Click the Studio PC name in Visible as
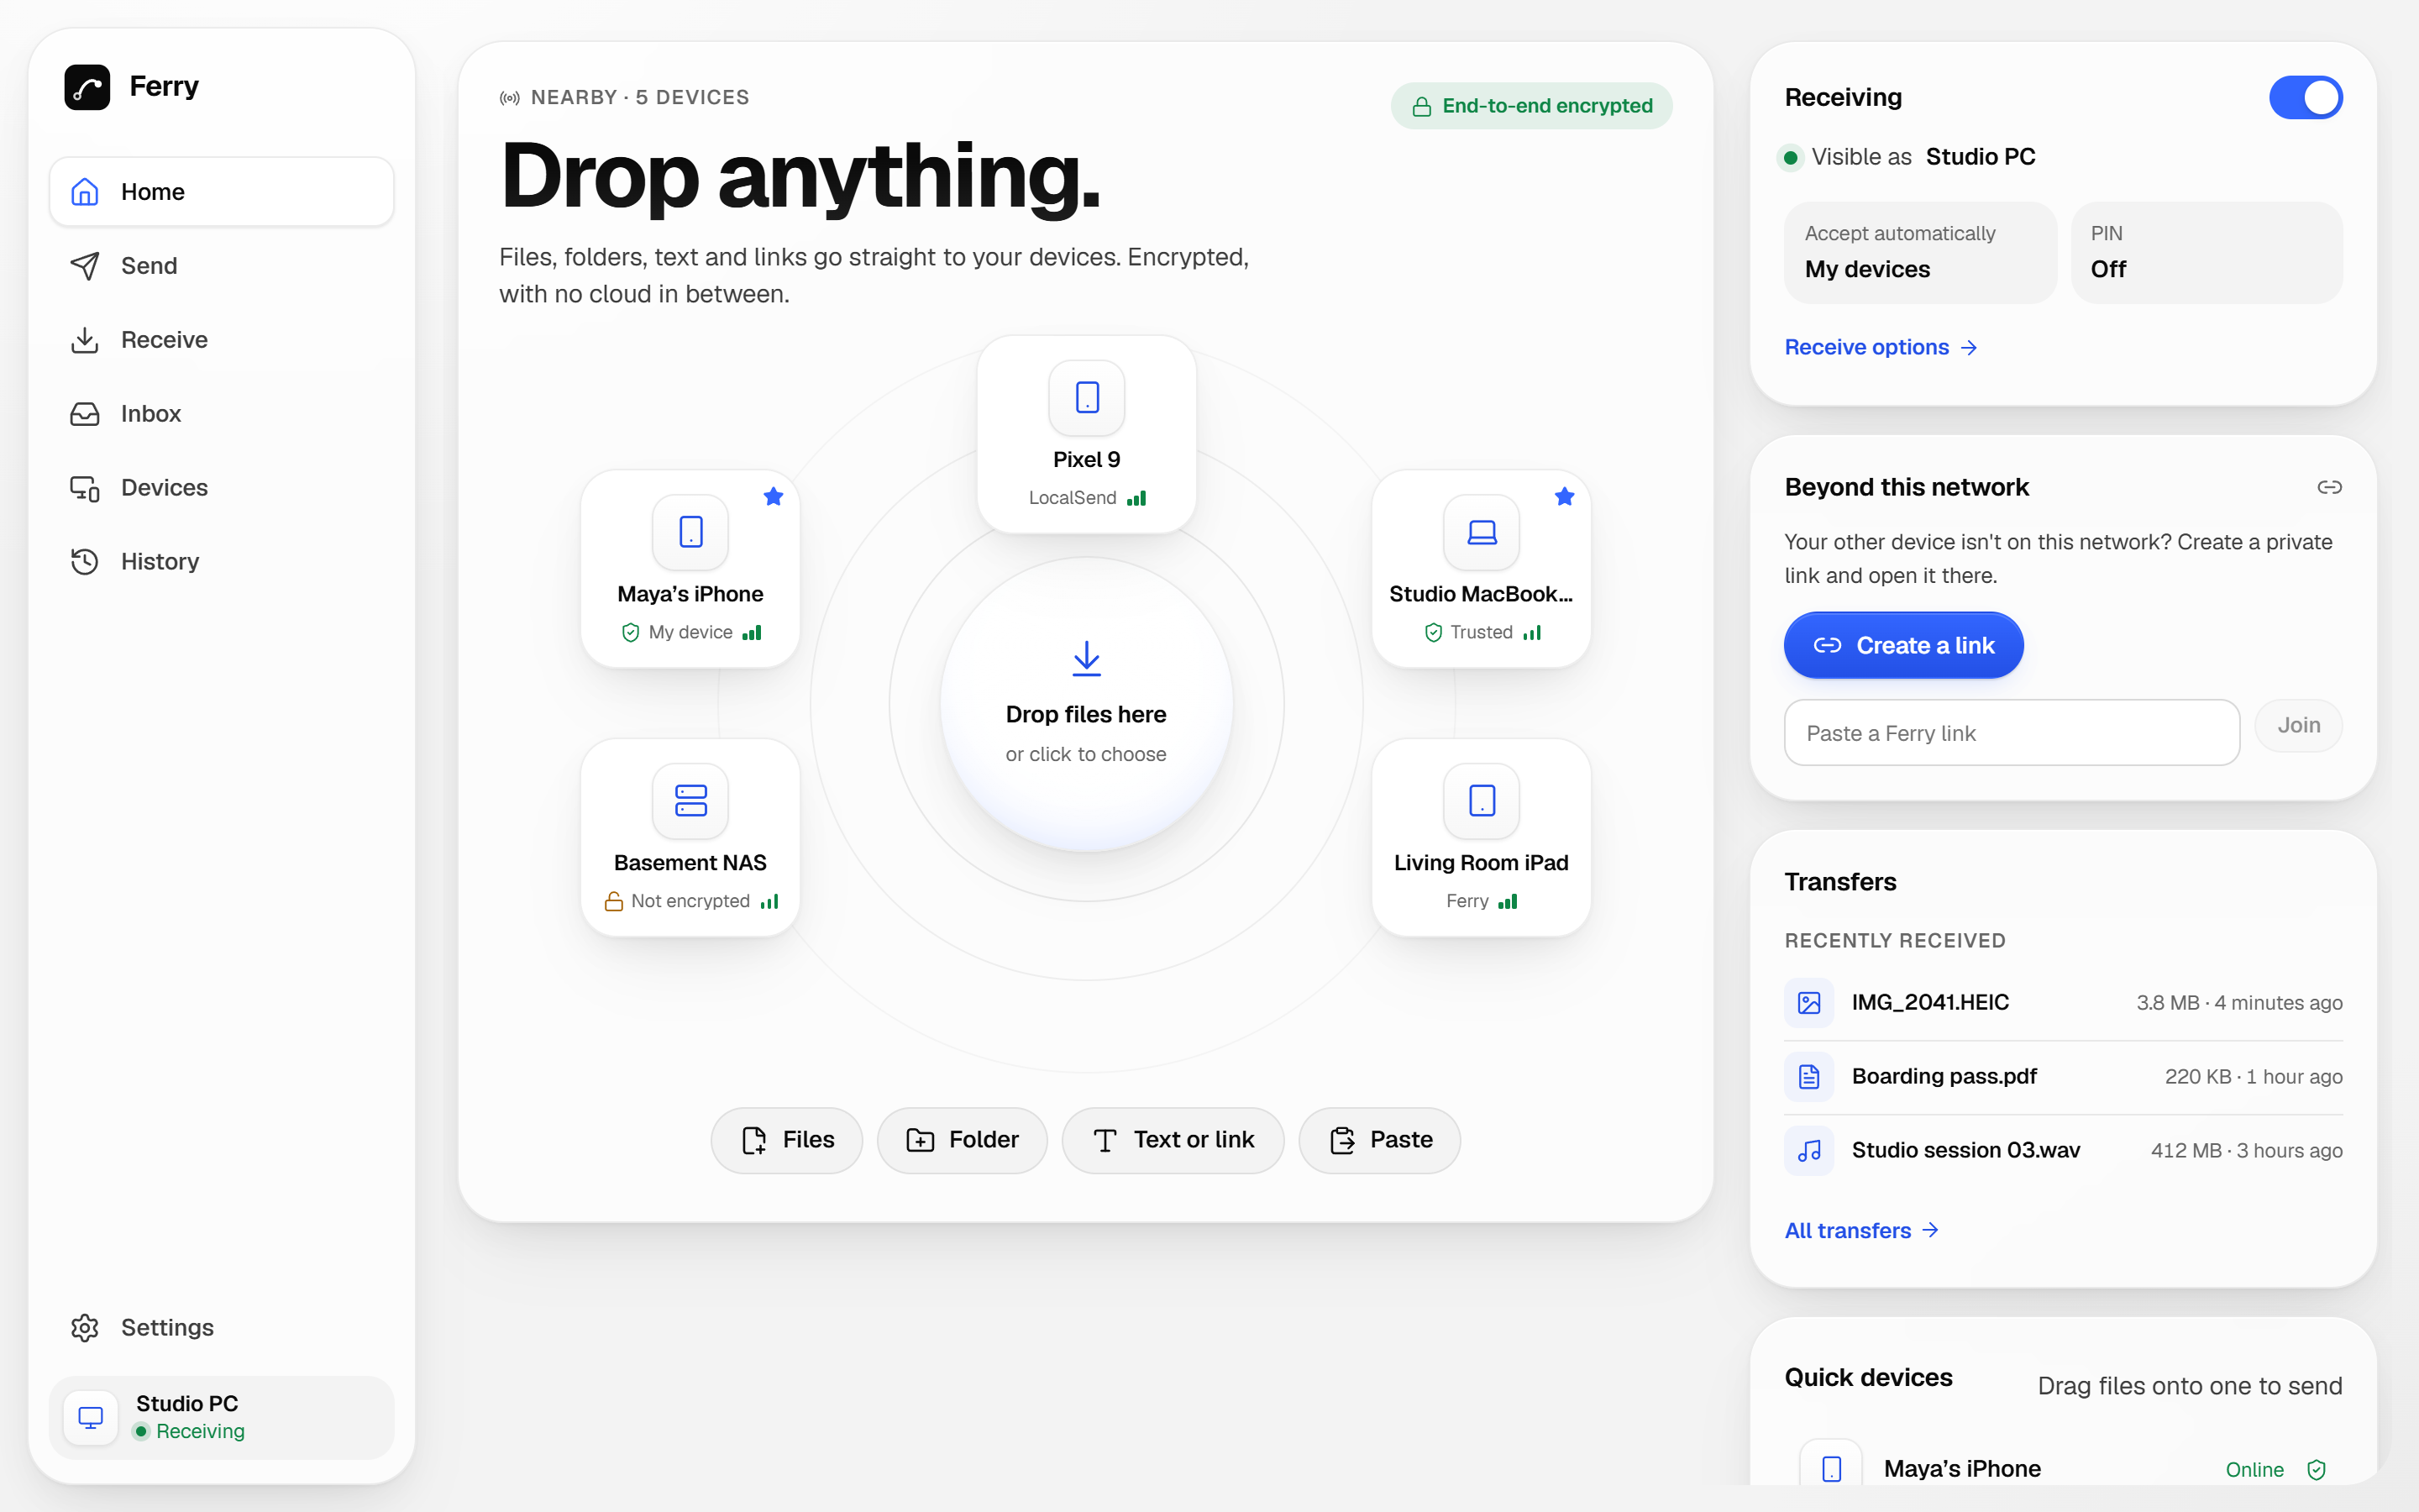This screenshot has width=2419, height=1512. [1981, 157]
